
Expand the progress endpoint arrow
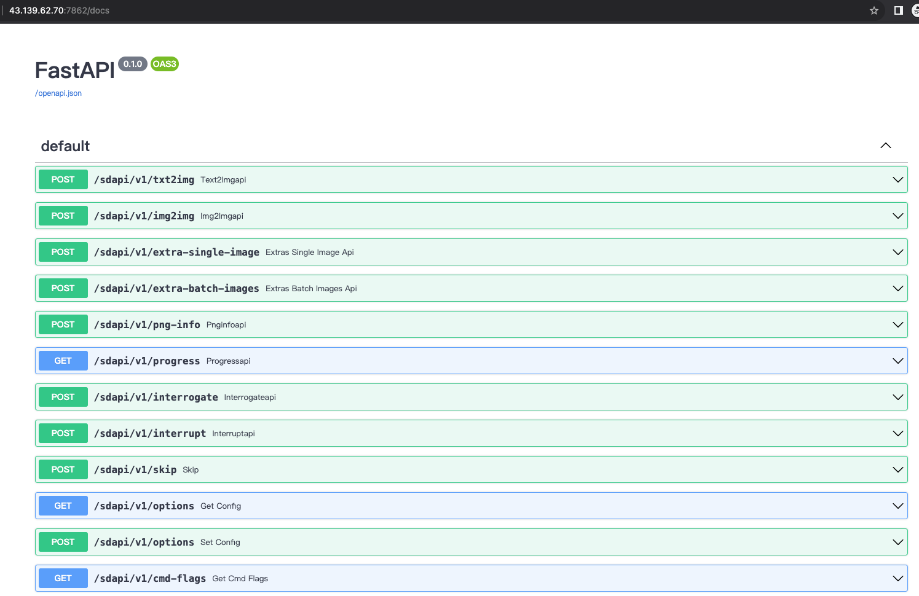[x=898, y=361]
